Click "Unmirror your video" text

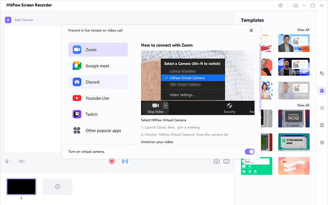point(157,142)
